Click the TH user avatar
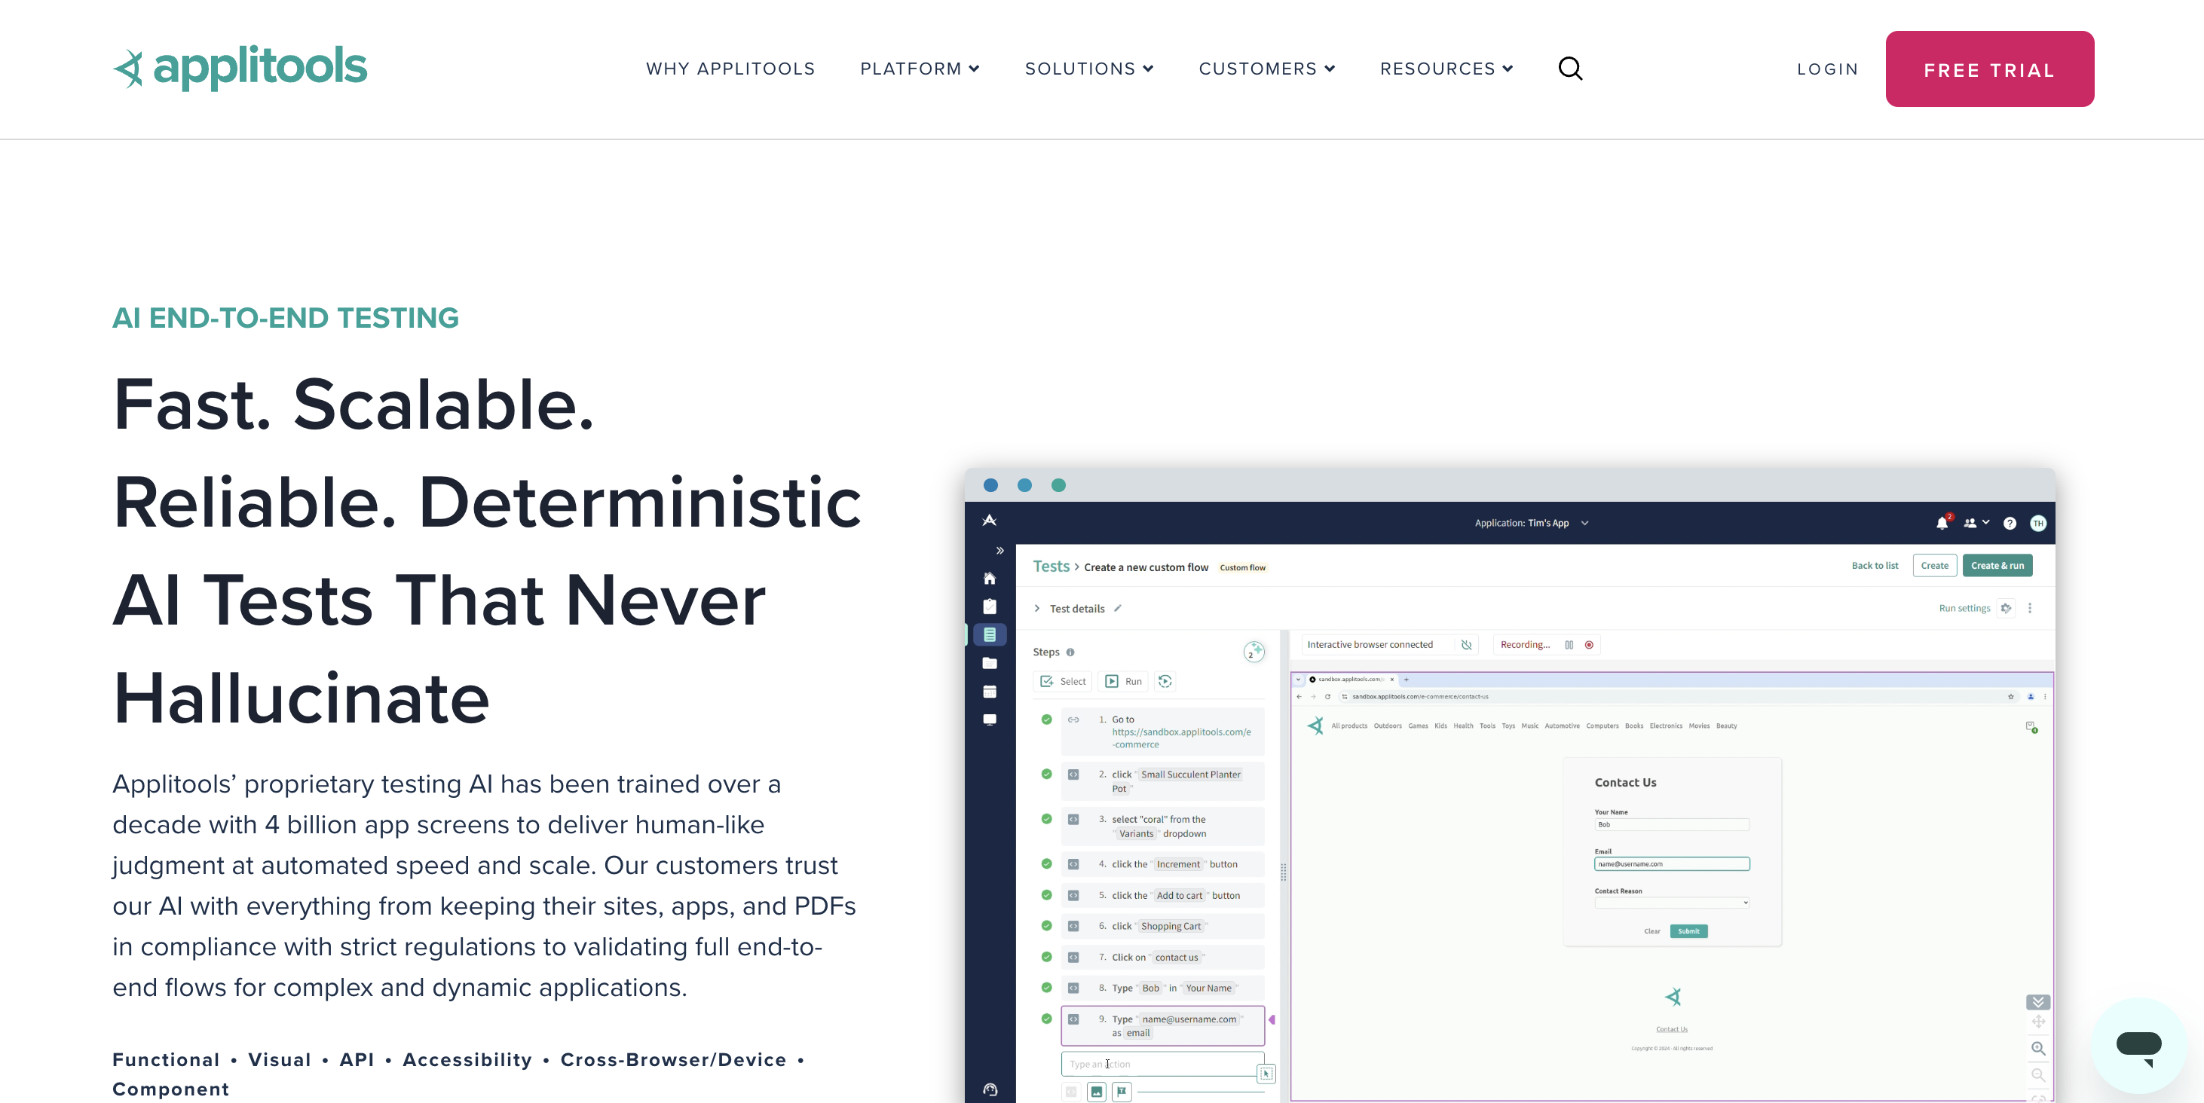 click(2038, 524)
